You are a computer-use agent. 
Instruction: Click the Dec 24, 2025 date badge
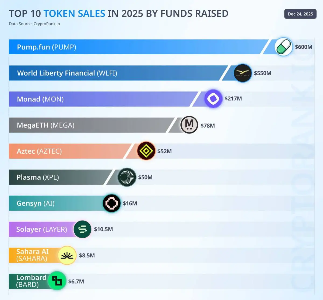tap(300, 14)
